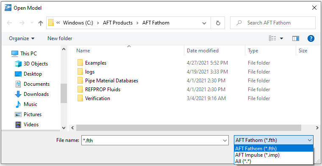Image resolution: width=322 pixels, height=166 pixels.
Task: Click the horizontal scrollbar thumb
Action: [x=189, y=128]
